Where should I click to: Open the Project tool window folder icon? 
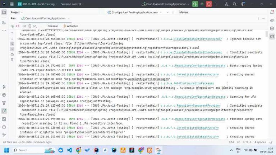pos(4,12)
